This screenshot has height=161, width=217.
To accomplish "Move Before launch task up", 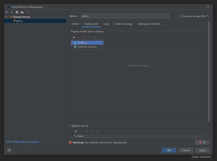I will click(92, 131).
